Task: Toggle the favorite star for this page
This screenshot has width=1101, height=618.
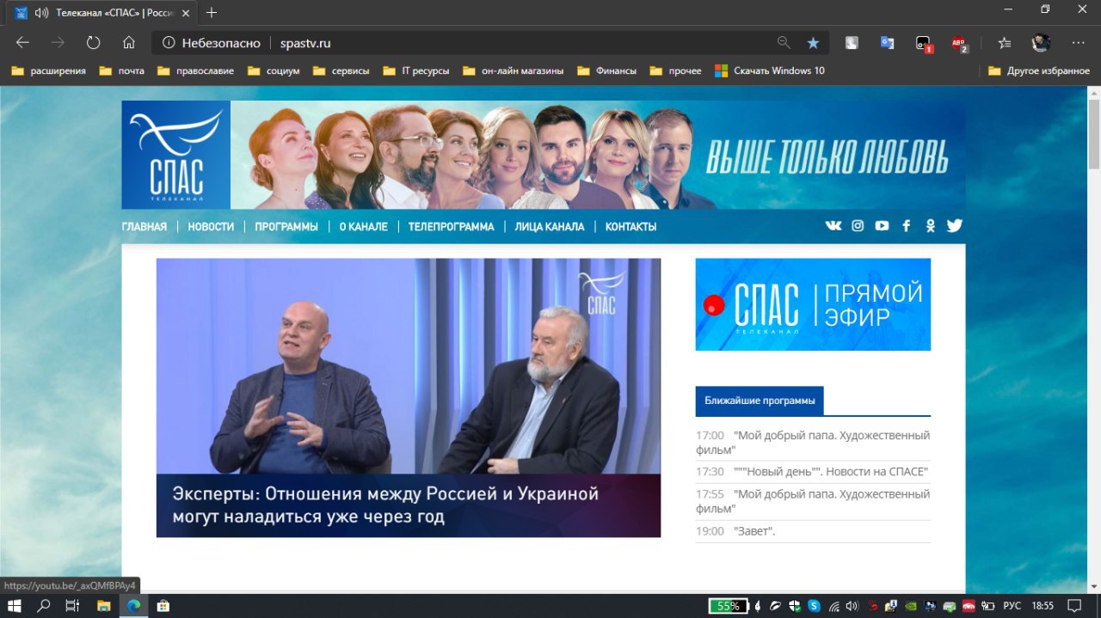Action: [813, 43]
